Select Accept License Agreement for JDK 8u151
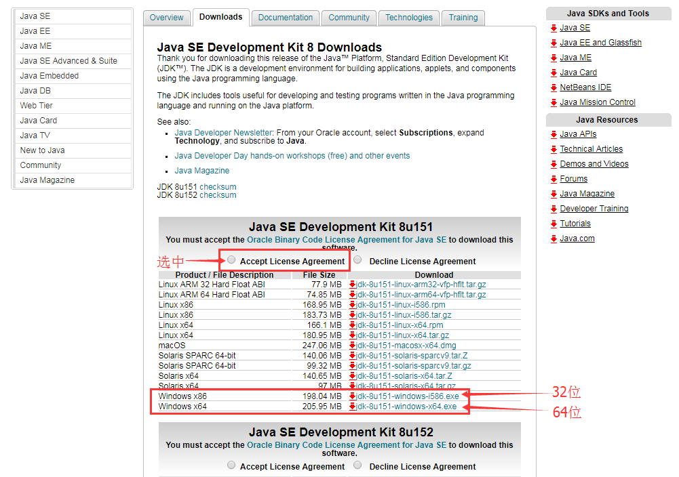 coord(231,260)
